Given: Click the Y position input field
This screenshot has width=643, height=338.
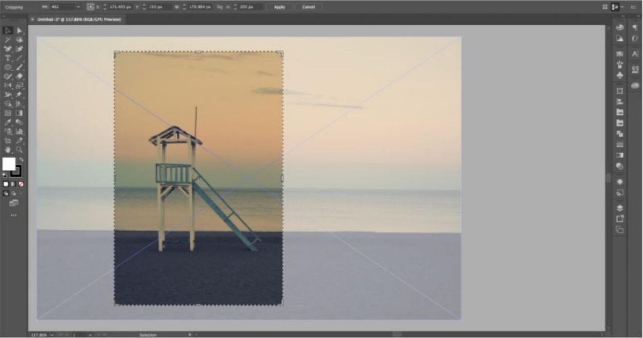Looking at the screenshot, I should 160,7.
